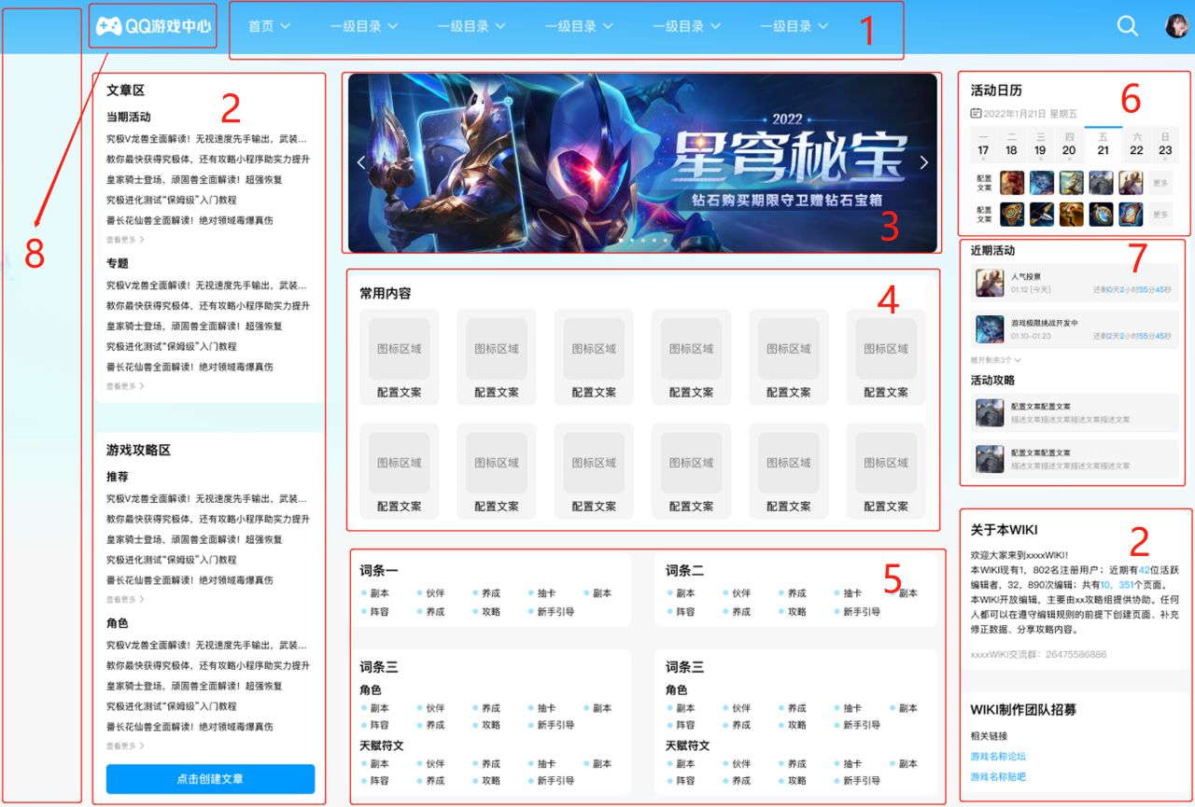Open the 一级目录 menu right after 首页
Viewport: 1195px width, 807px height.
click(x=364, y=26)
